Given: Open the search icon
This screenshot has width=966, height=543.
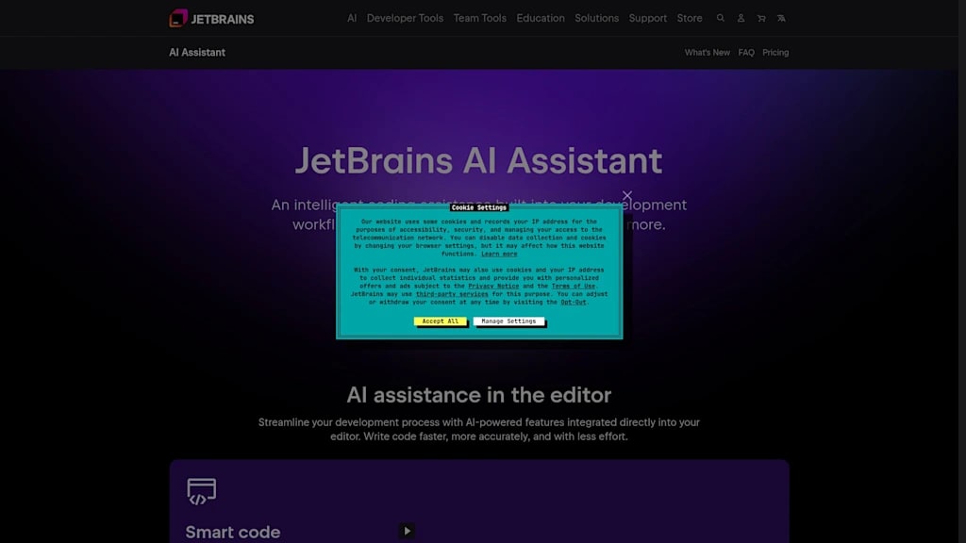Looking at the screenshot, I should tap(721, 18).
